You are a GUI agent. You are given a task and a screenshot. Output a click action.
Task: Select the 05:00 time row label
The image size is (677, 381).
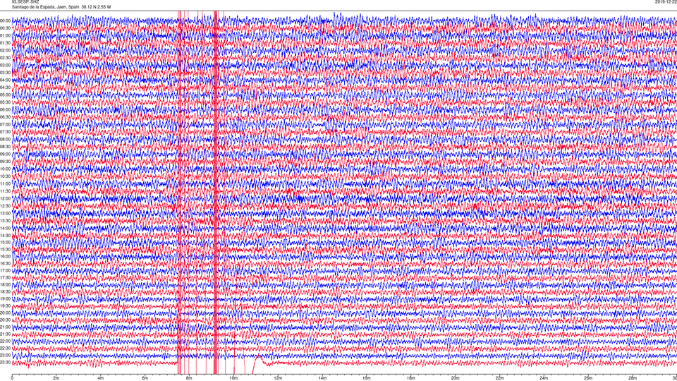6,95
